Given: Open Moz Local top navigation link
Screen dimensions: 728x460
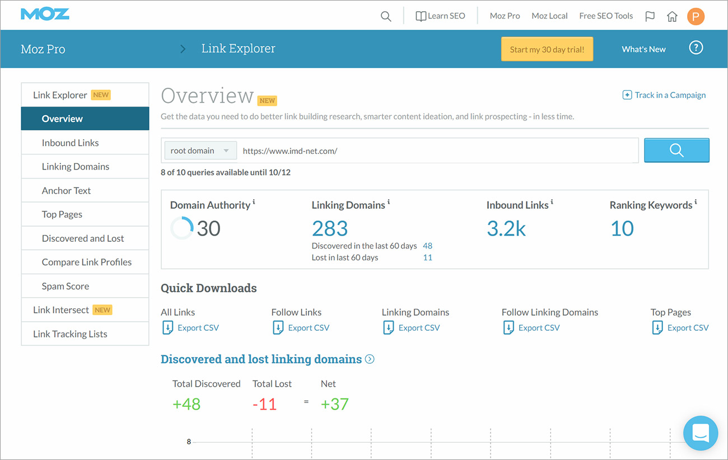Looking at the screenshot, I should coord(549,16).
